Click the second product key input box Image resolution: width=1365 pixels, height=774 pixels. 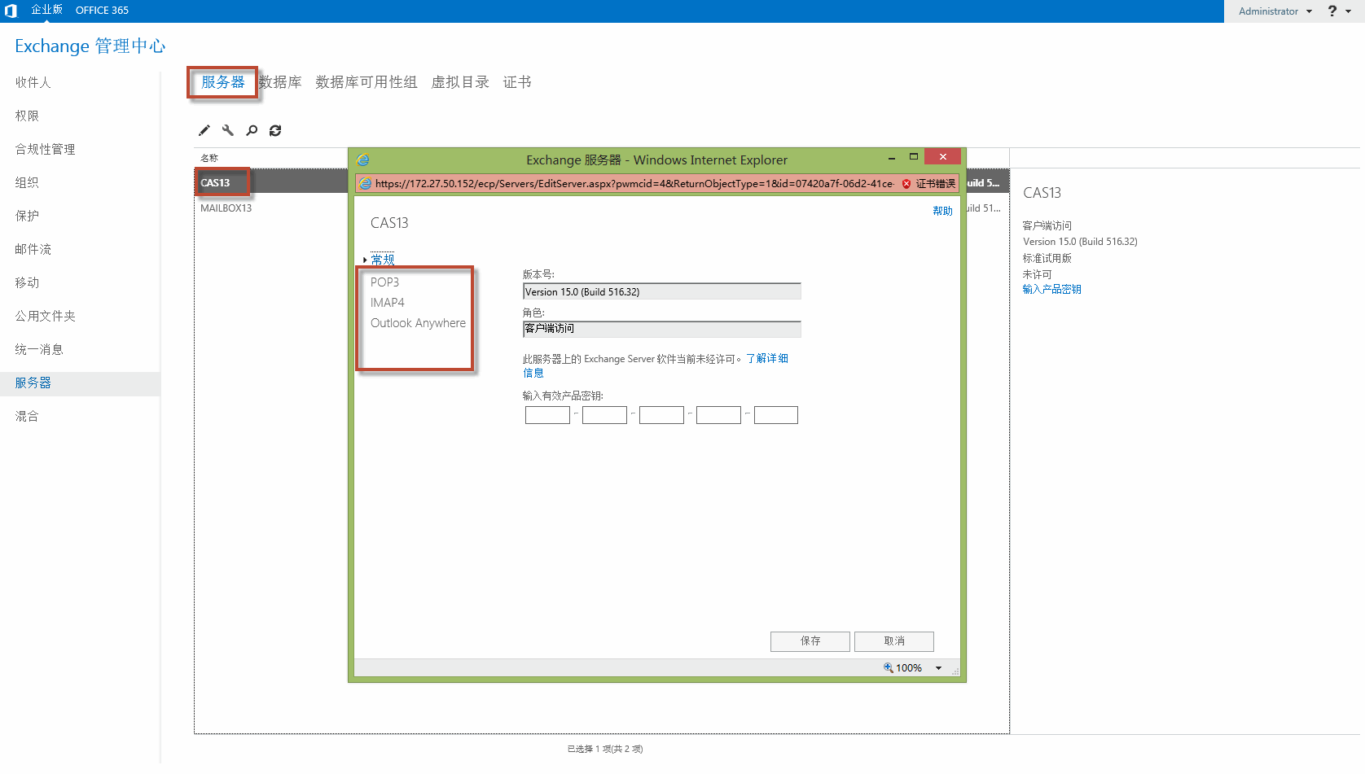(604, 415)
